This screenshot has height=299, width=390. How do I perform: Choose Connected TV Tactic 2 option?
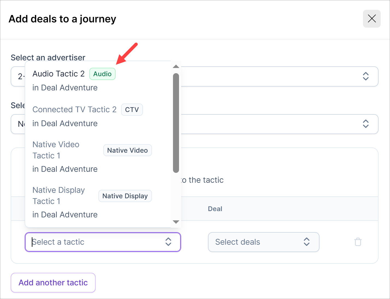pyautogui.click(x=74, y=110)
